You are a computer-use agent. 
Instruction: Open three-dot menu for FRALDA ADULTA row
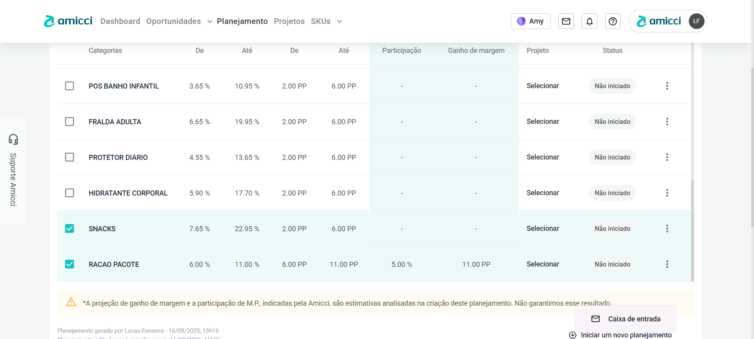pyautogui.click(x=667, y=121)
